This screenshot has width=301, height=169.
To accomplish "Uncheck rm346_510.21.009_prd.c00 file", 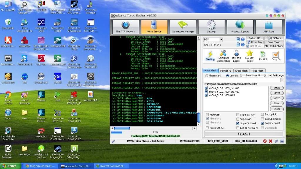I will (206, 88).
